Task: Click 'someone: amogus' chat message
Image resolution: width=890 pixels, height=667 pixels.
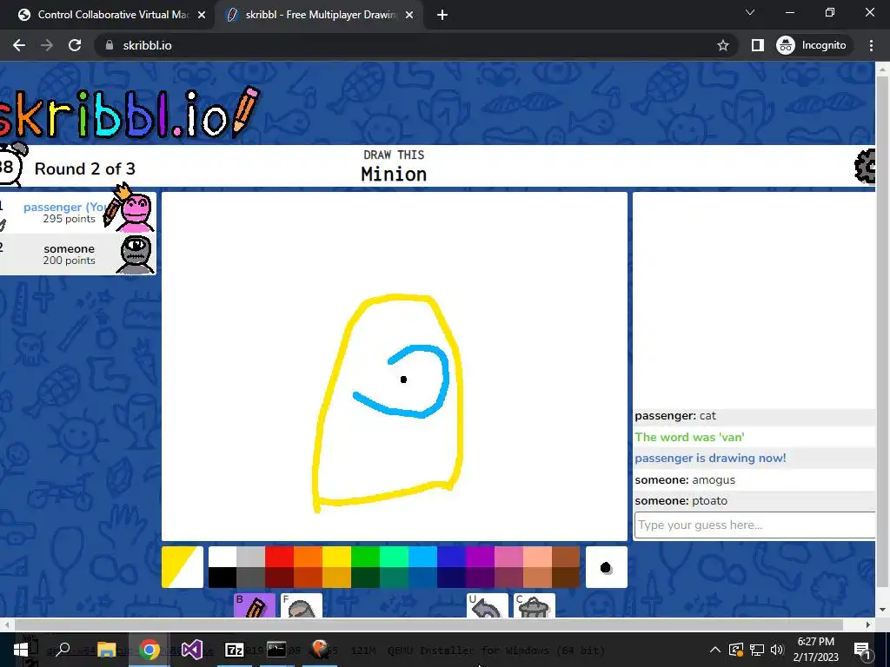Action: (x=685, y=479)
